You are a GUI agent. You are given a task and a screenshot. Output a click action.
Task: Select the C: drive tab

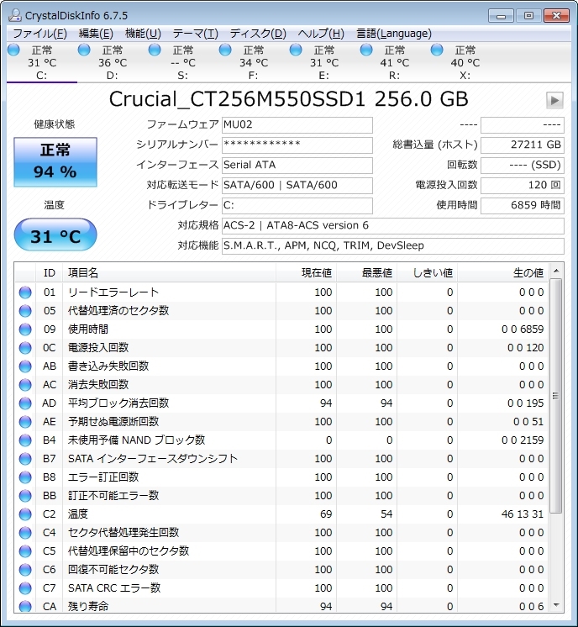pos(41,62)
